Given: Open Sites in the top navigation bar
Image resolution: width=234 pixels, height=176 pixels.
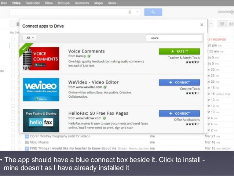Looking at the screenshot, I should (49, 3).
